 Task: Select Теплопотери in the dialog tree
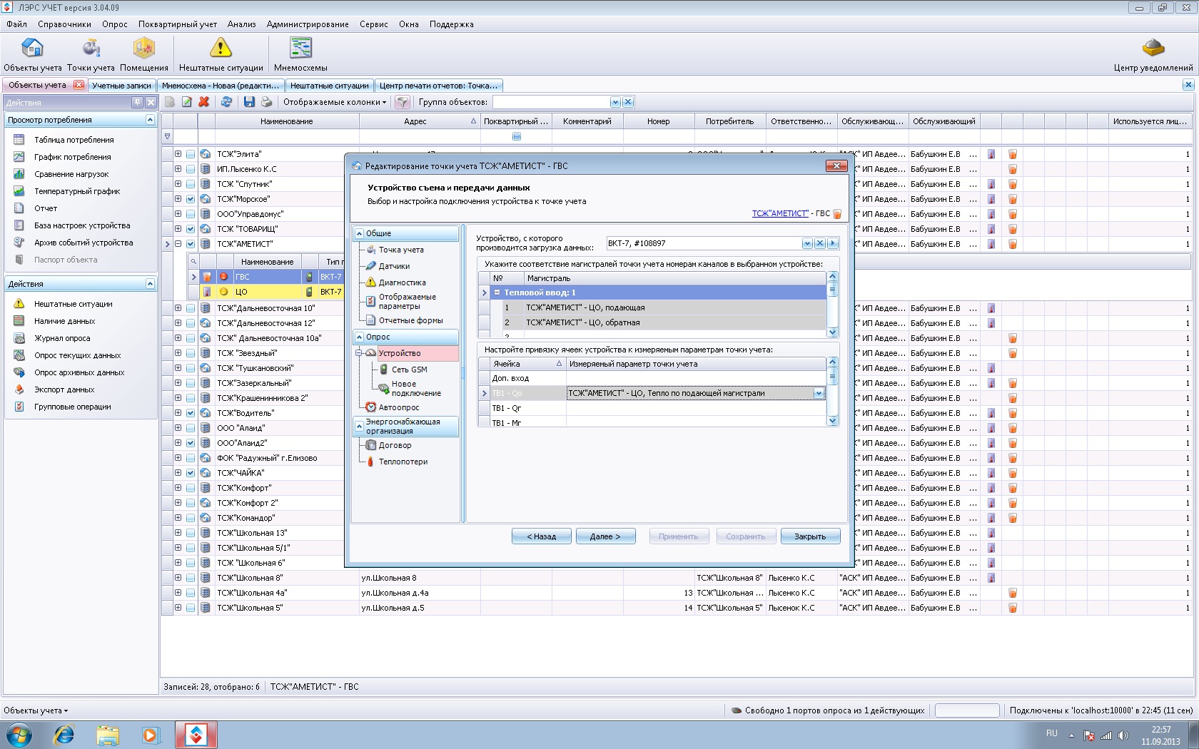403,462
